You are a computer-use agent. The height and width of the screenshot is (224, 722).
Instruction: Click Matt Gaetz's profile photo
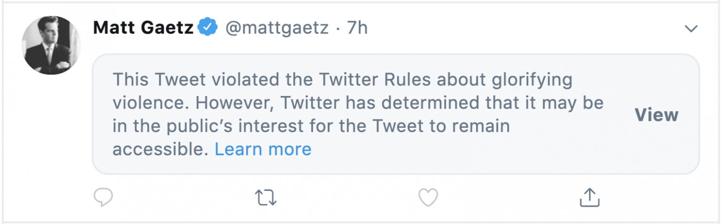pos(51,45)
